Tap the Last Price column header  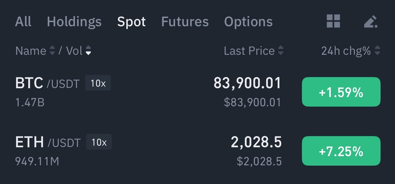coord(249,51)
